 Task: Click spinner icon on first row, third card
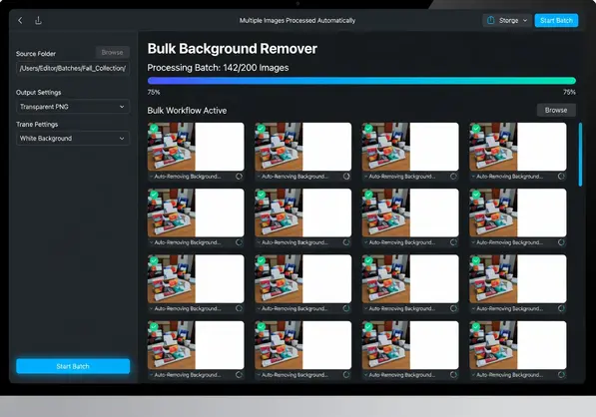453,177
